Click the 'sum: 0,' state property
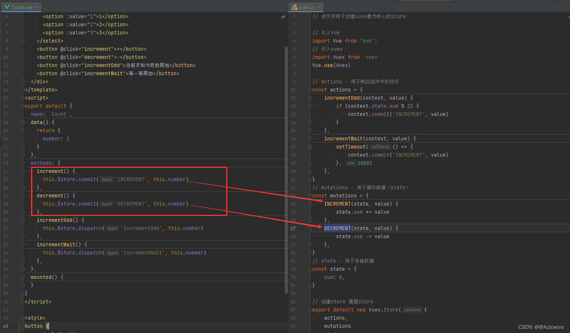 [335, 277]
